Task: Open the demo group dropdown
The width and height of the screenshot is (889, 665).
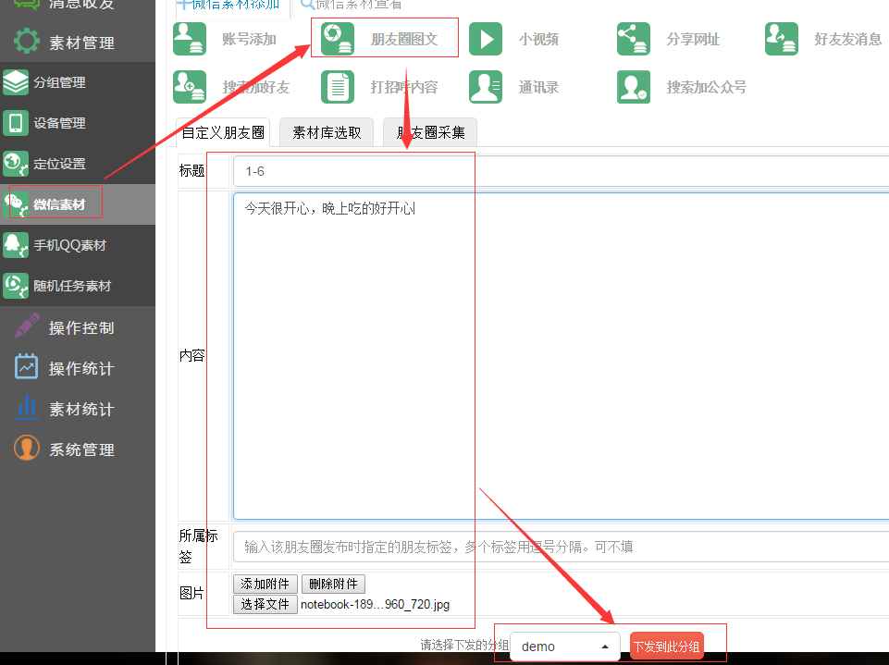Action: 564,647
